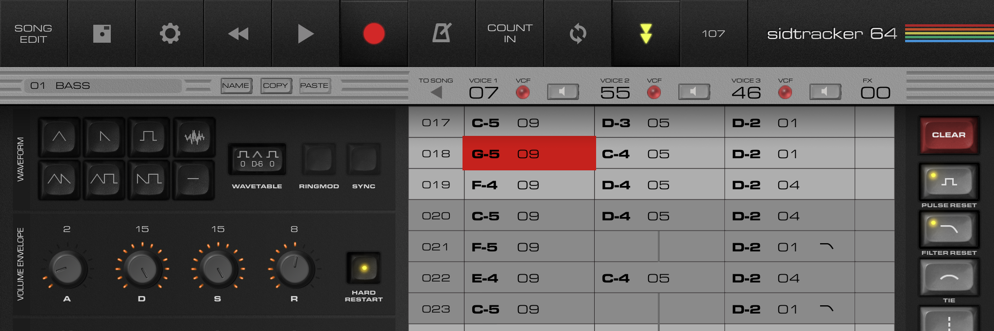Image resolution: width=994 pixels, height=331 pixels.
Task: Change Voice 2 pattern number 55
Action: (x=615, y=93)
